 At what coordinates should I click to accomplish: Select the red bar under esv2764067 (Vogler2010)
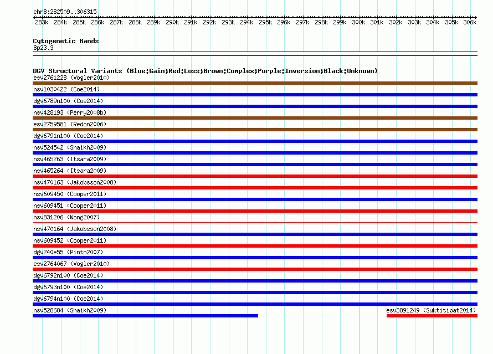click(255, 269)
